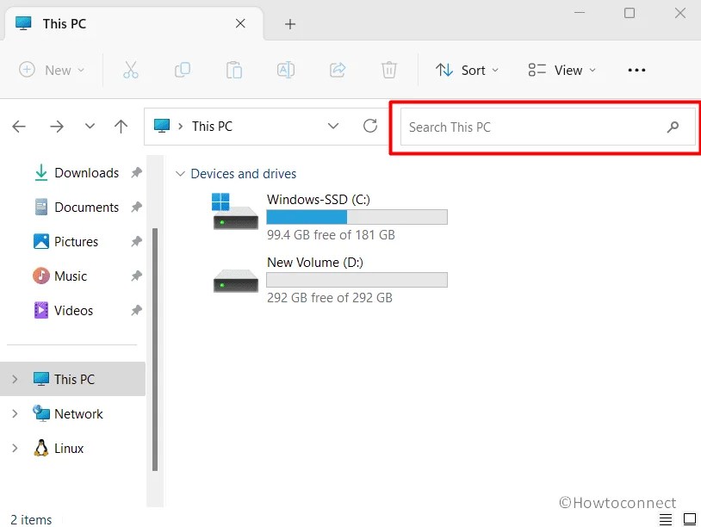The image size is (701, 527).
Task: Open the Sort dropdown
Action: [x=468, y=70]
